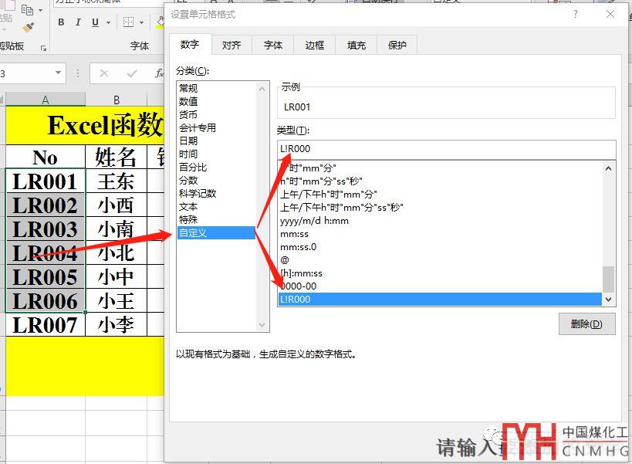The height and width of the screenshot is (464, 632).
Task: Open underline style dropdown arrow
Action: click(x=108, y=22)
